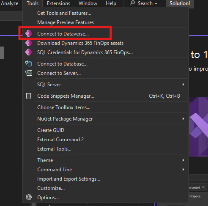The width and height of the screenshot is (208, 206).
Task: Click the purple Visual Studio banner image
Action: coord(198,127)
